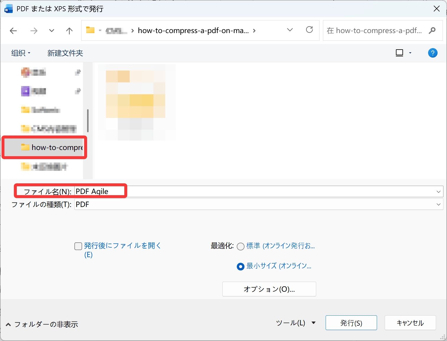Open the ファイルの種類 dropdown

[438, 204]
